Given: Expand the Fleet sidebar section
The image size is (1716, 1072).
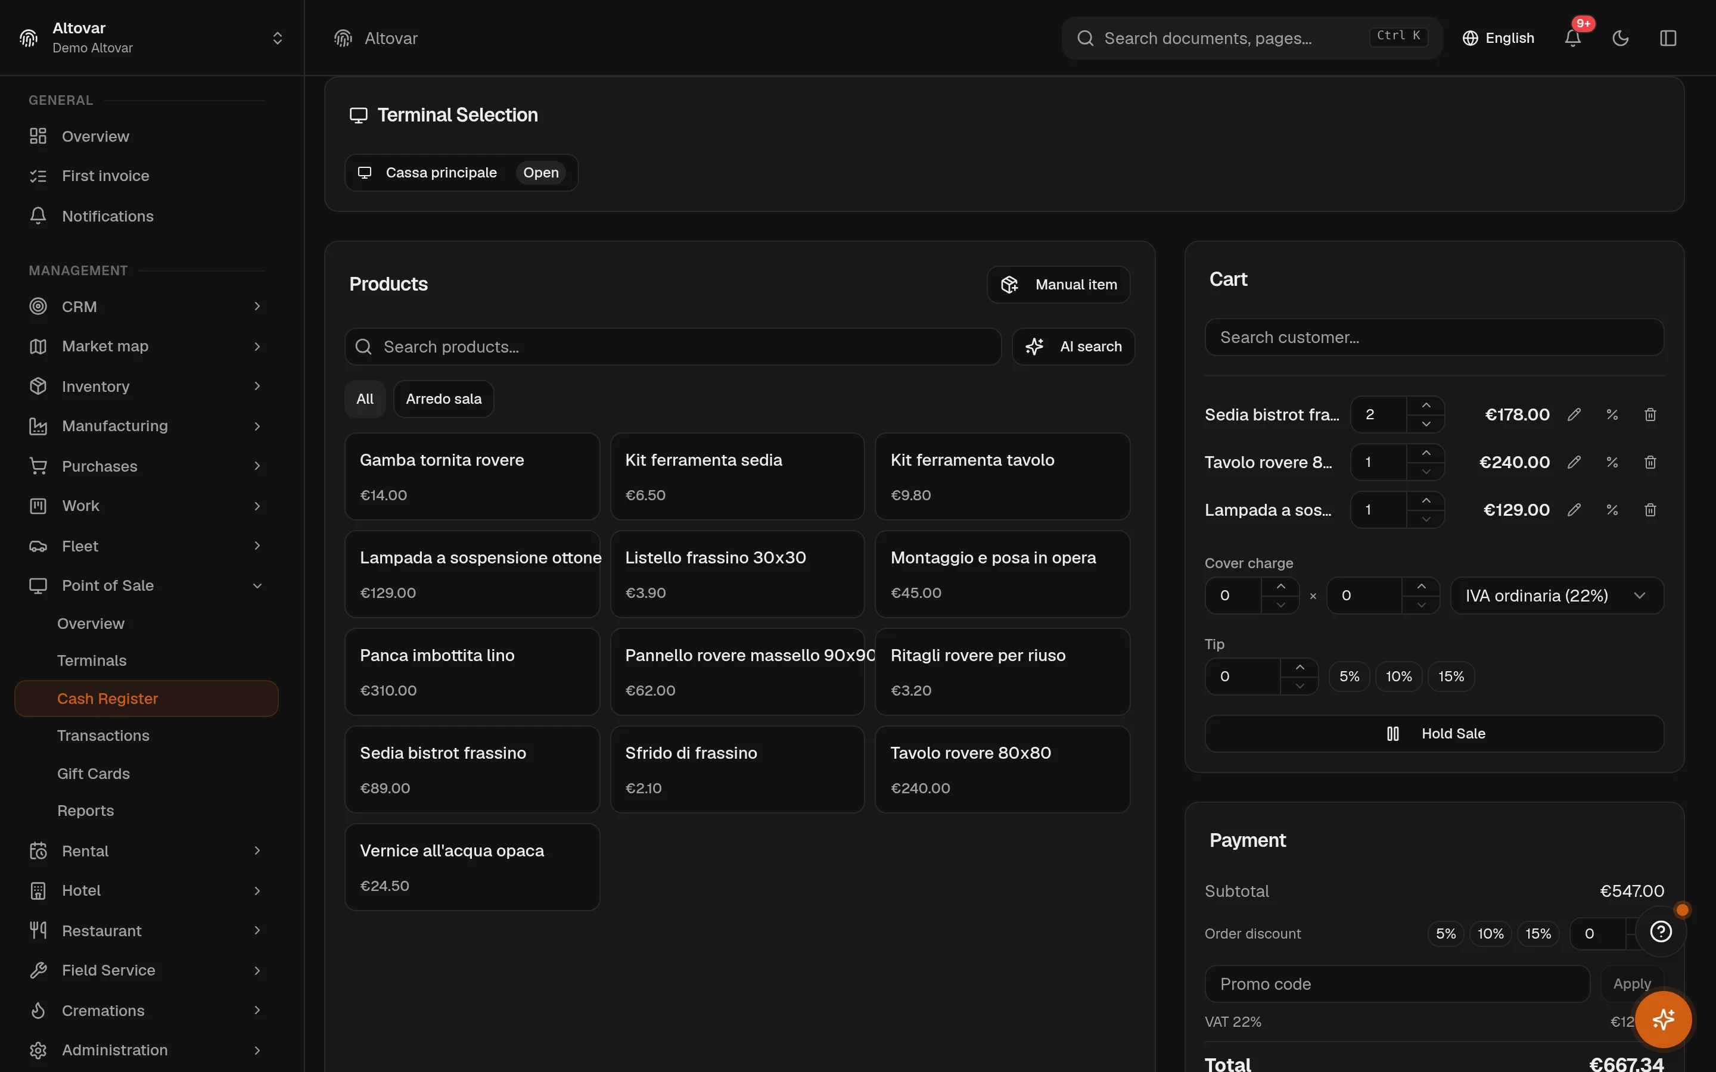Looking at the screenshot, I should pyautogui.click(x=146, y=546).
